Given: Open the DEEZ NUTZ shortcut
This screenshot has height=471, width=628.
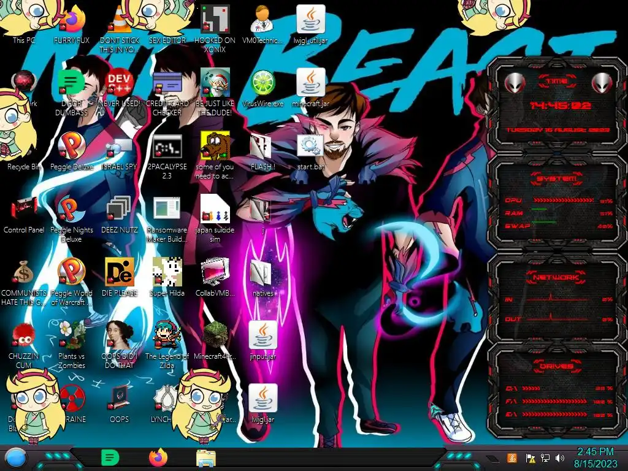Looking at the screenshot, I should [x=120, y=215].
